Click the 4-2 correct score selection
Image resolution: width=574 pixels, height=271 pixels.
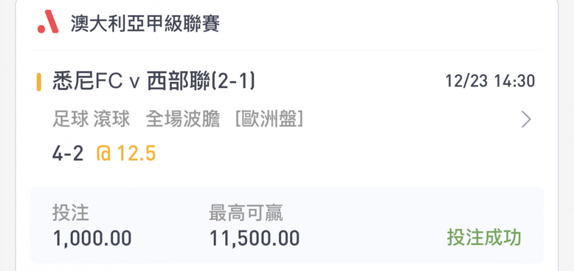(x=67, y=154)
